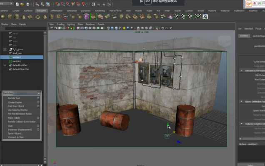Viewport: 265px width, 166px height.
Task: Click the polygon sphere shelf icon
Action: click(x=3, y=17)
